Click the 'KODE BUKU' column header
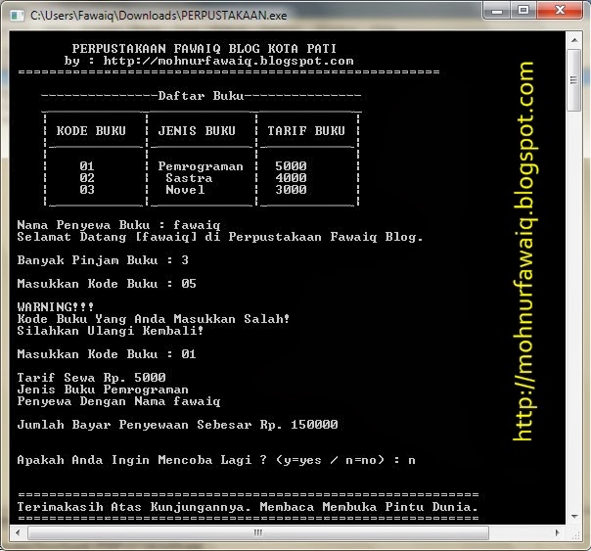Screen dimensions: 591x551 tap(91, 131)
